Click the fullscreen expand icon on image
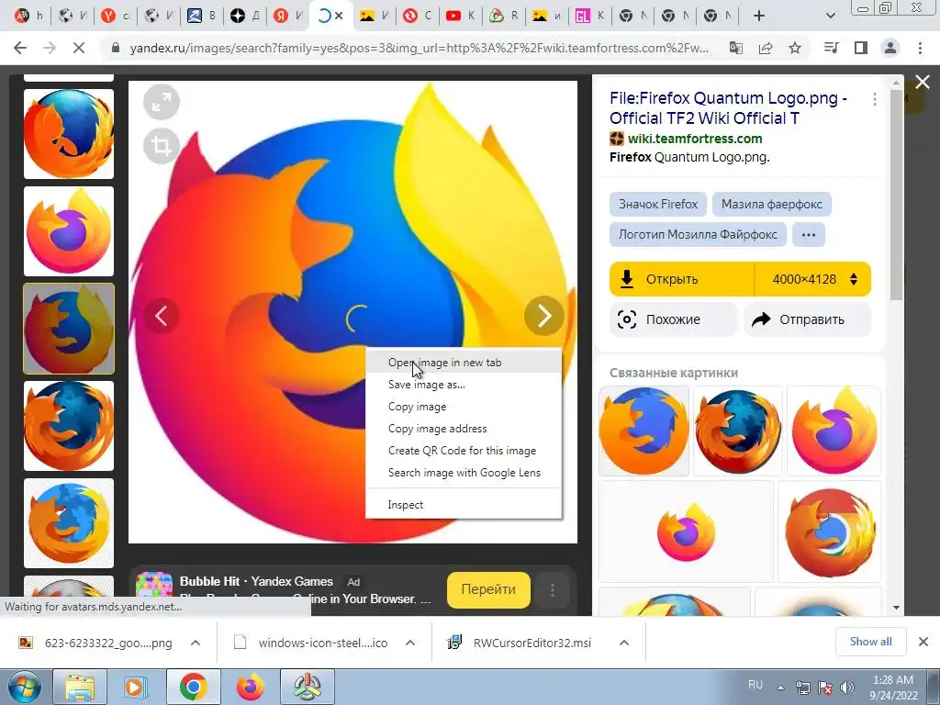The image size is (940, 705). tap(162, 103)
